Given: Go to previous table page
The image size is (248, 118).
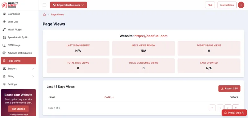Looking at the screenshot, I should [220, 108].
